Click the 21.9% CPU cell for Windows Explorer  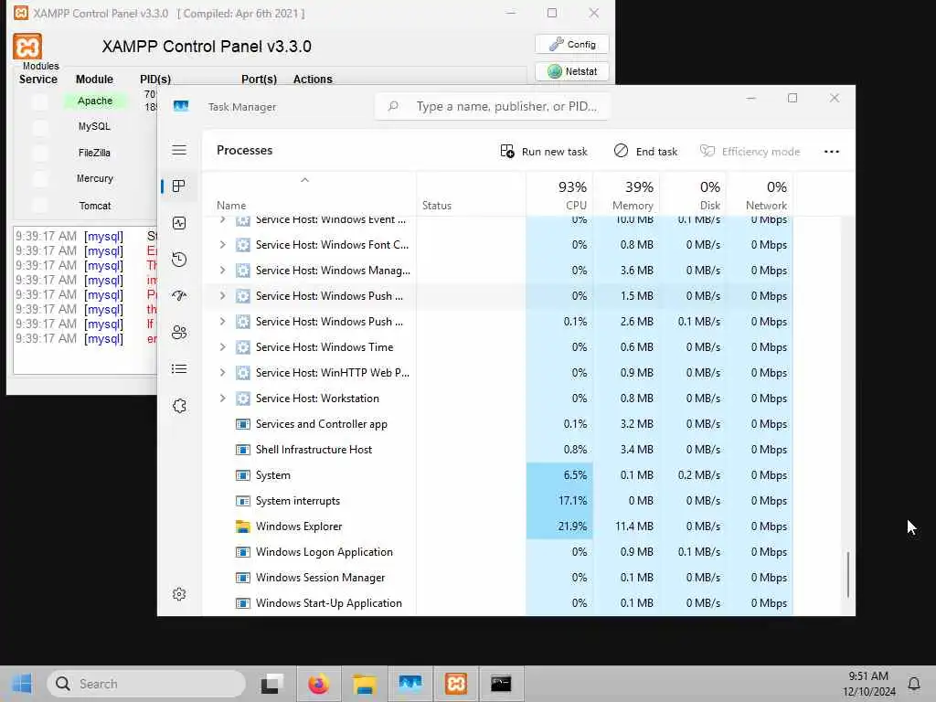(560, 526)
